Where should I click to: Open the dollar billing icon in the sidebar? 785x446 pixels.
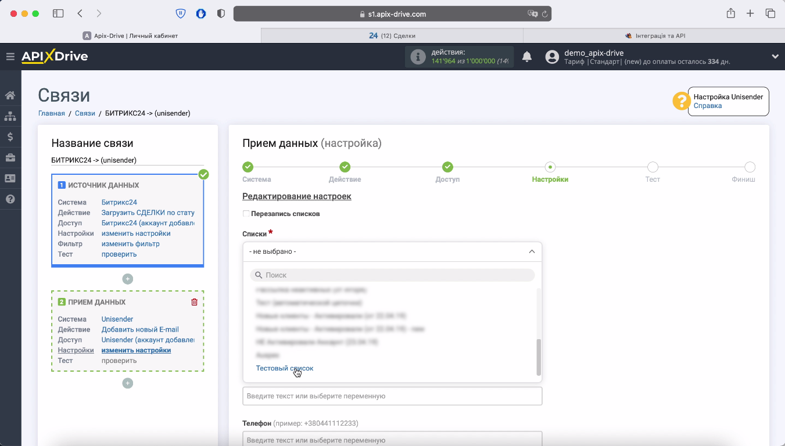pos(10,137)
